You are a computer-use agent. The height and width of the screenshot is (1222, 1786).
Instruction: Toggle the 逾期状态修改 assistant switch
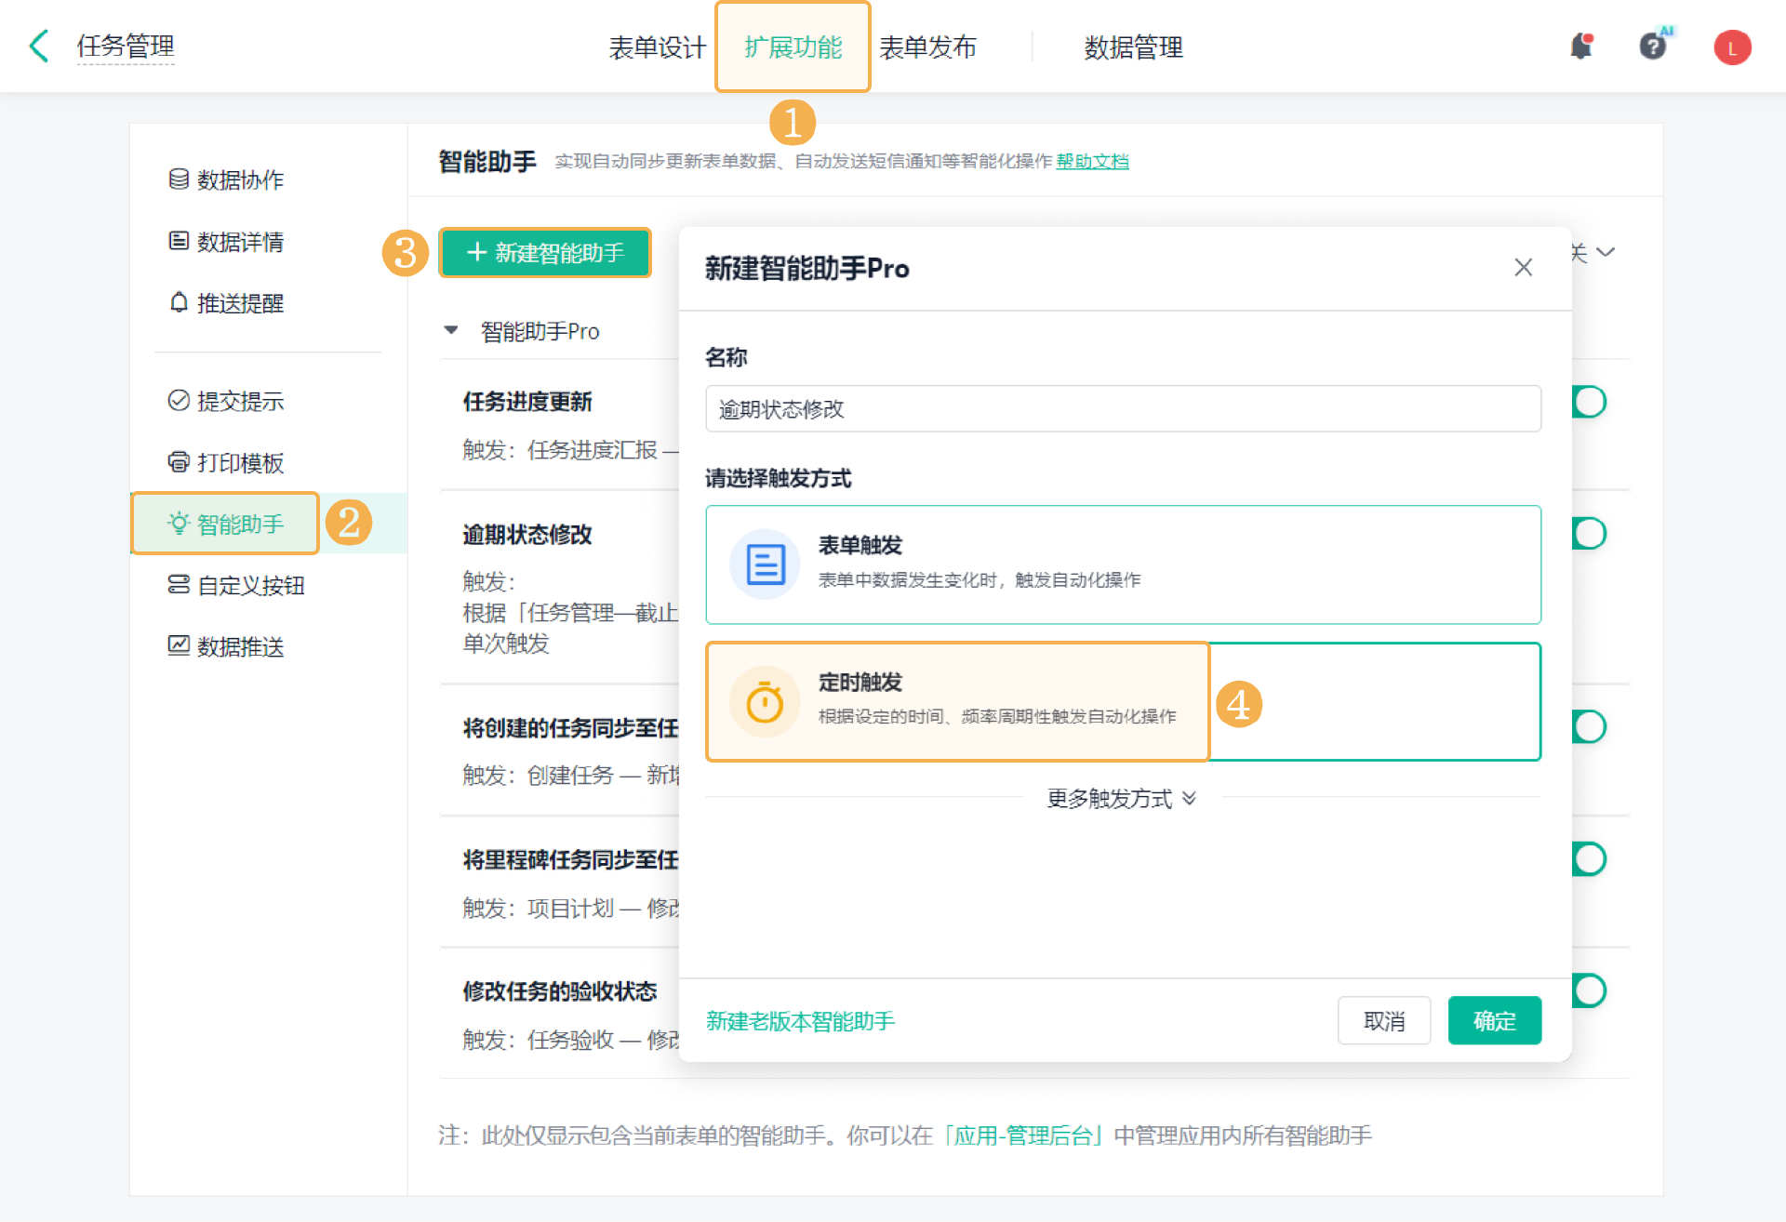click(1590, 534)
